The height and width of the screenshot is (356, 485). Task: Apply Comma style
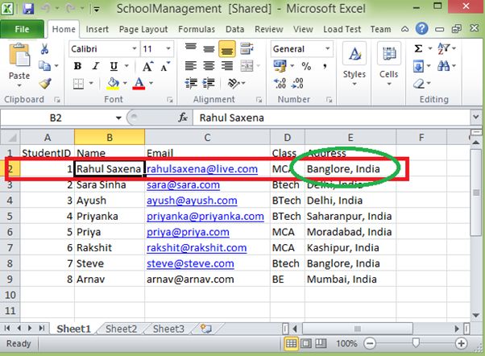[x=325, y=66]
